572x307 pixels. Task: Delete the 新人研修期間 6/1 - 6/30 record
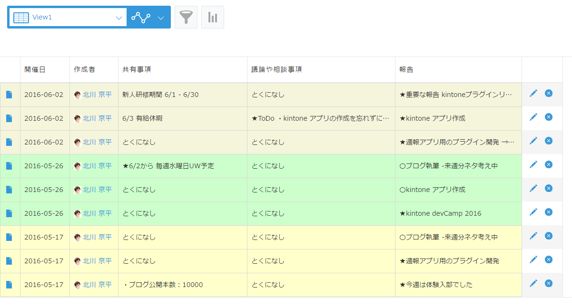[549, 93]
